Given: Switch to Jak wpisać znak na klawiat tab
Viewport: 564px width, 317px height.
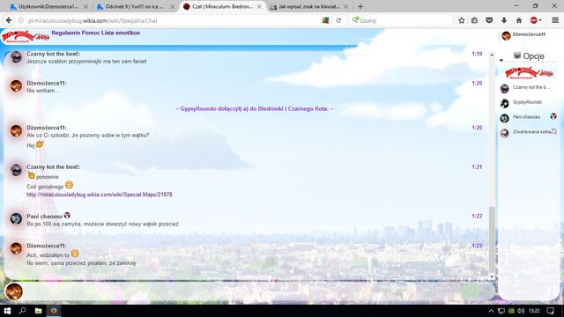Looking at the screenshot, I should point(309,6).
